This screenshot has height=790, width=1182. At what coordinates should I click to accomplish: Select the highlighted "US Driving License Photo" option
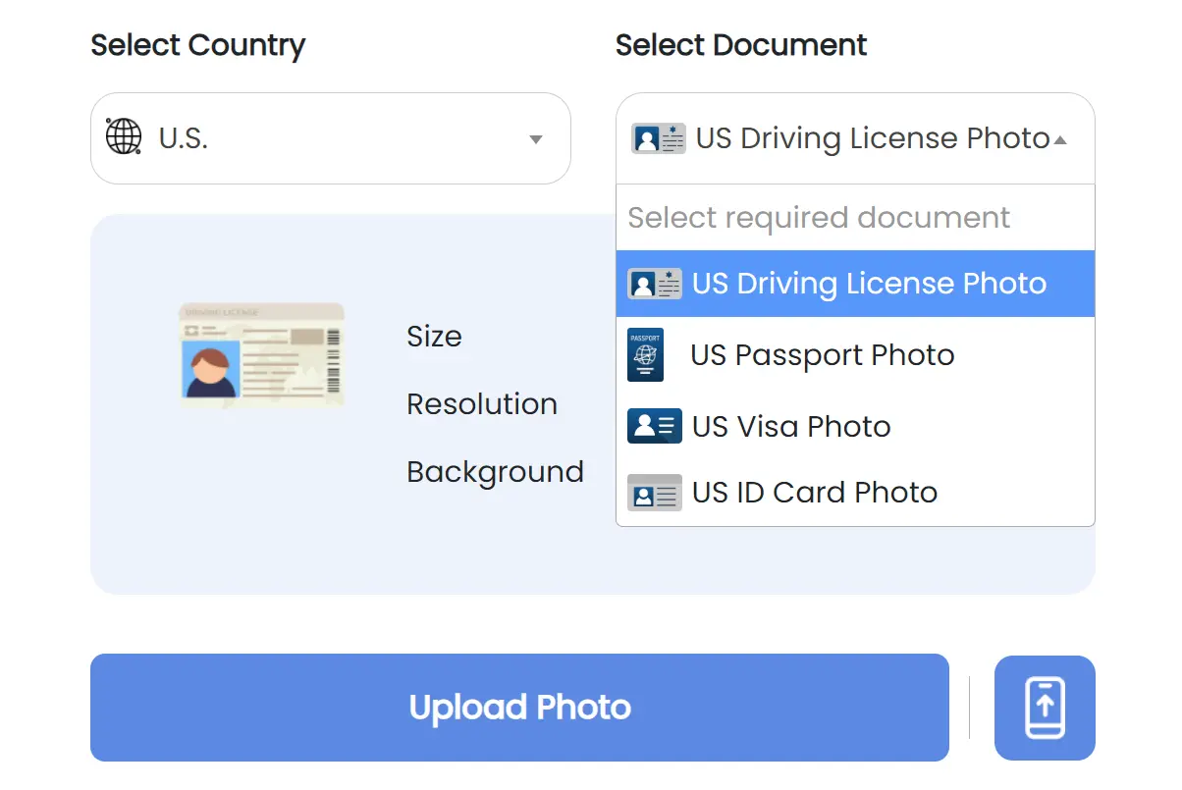tap(870, 283)
